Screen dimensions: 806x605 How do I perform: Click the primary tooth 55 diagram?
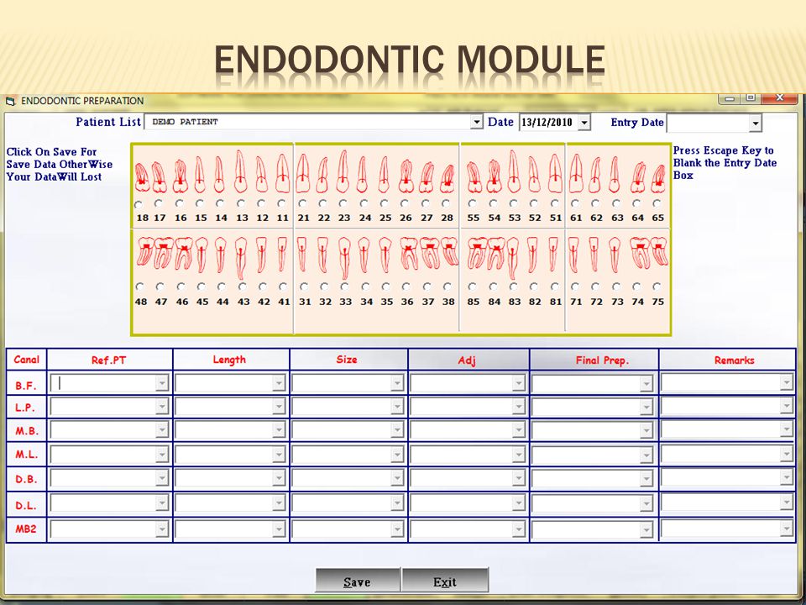point(474,177)
